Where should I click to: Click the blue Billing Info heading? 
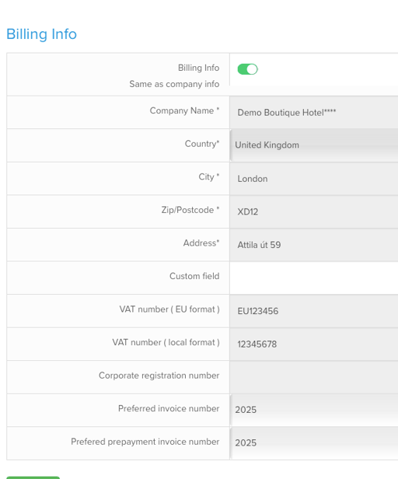tap(41, 34)
